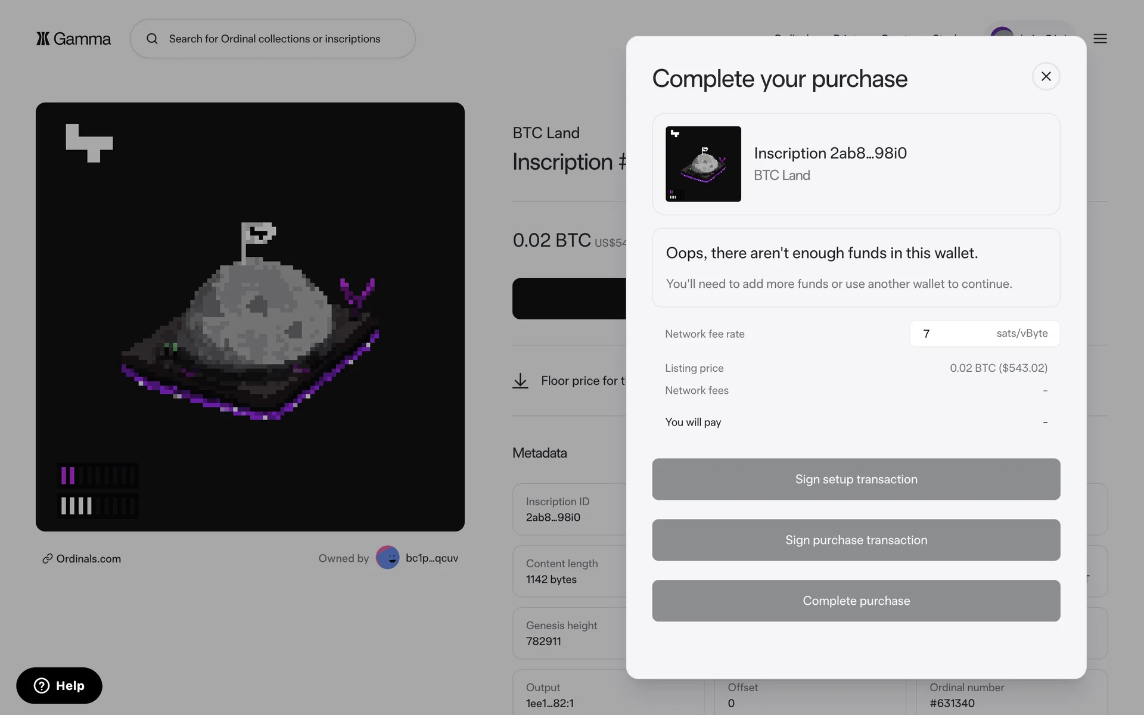This screenshot has height=715, width=1144.
Task: Click the Complete purchase button
Action: (856, 601)
